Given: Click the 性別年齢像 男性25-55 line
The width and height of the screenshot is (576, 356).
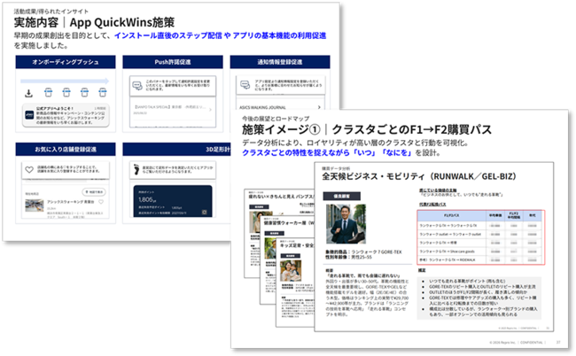Looking at the screenshot, I should tap(348, 258).
